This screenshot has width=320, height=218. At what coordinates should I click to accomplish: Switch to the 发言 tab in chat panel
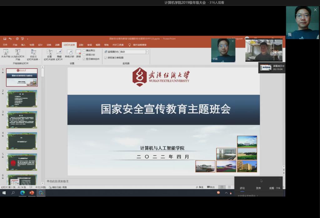point(258,188)
